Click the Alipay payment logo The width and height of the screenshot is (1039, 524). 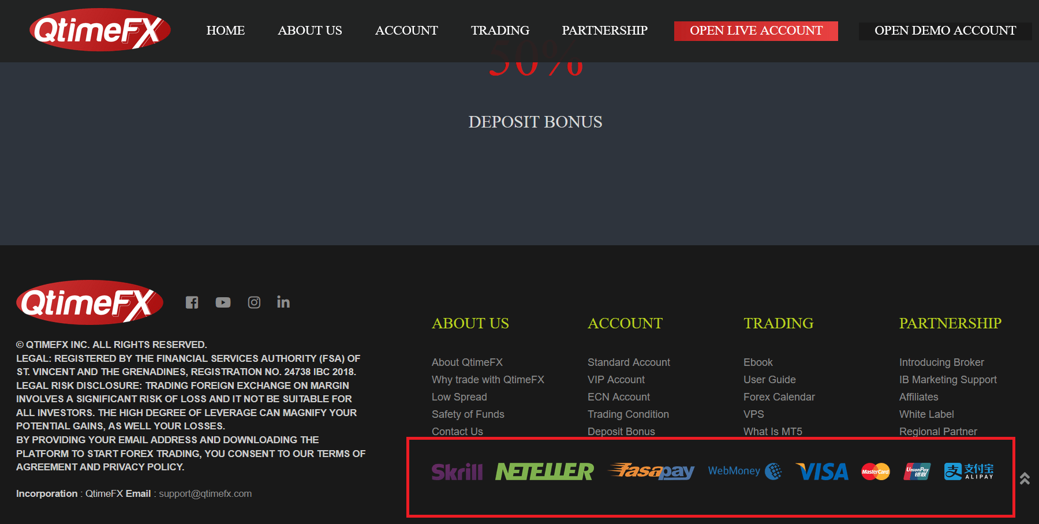tap(969, 471)
